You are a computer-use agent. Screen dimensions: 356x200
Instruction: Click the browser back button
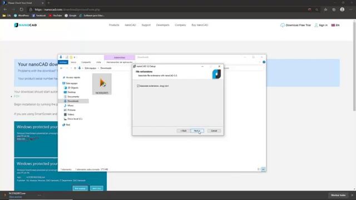pos(5,9)
